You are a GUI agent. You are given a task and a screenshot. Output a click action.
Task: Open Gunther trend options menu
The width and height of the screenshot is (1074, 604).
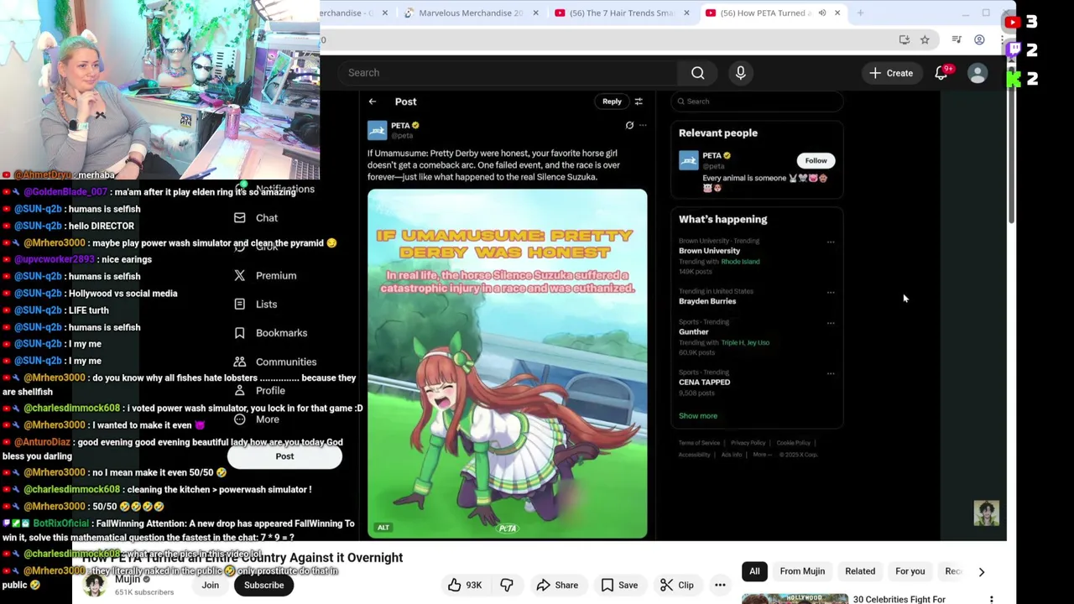coord(831,323)
